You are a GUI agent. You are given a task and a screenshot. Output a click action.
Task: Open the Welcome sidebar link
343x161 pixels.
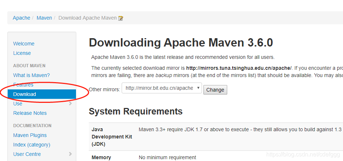24,44
